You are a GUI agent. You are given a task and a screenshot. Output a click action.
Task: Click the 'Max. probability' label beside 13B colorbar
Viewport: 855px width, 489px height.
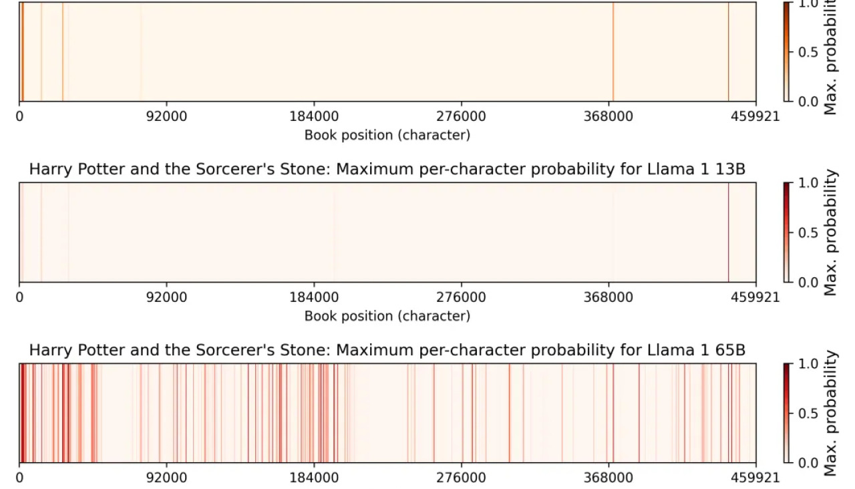[x=830, y=232]
